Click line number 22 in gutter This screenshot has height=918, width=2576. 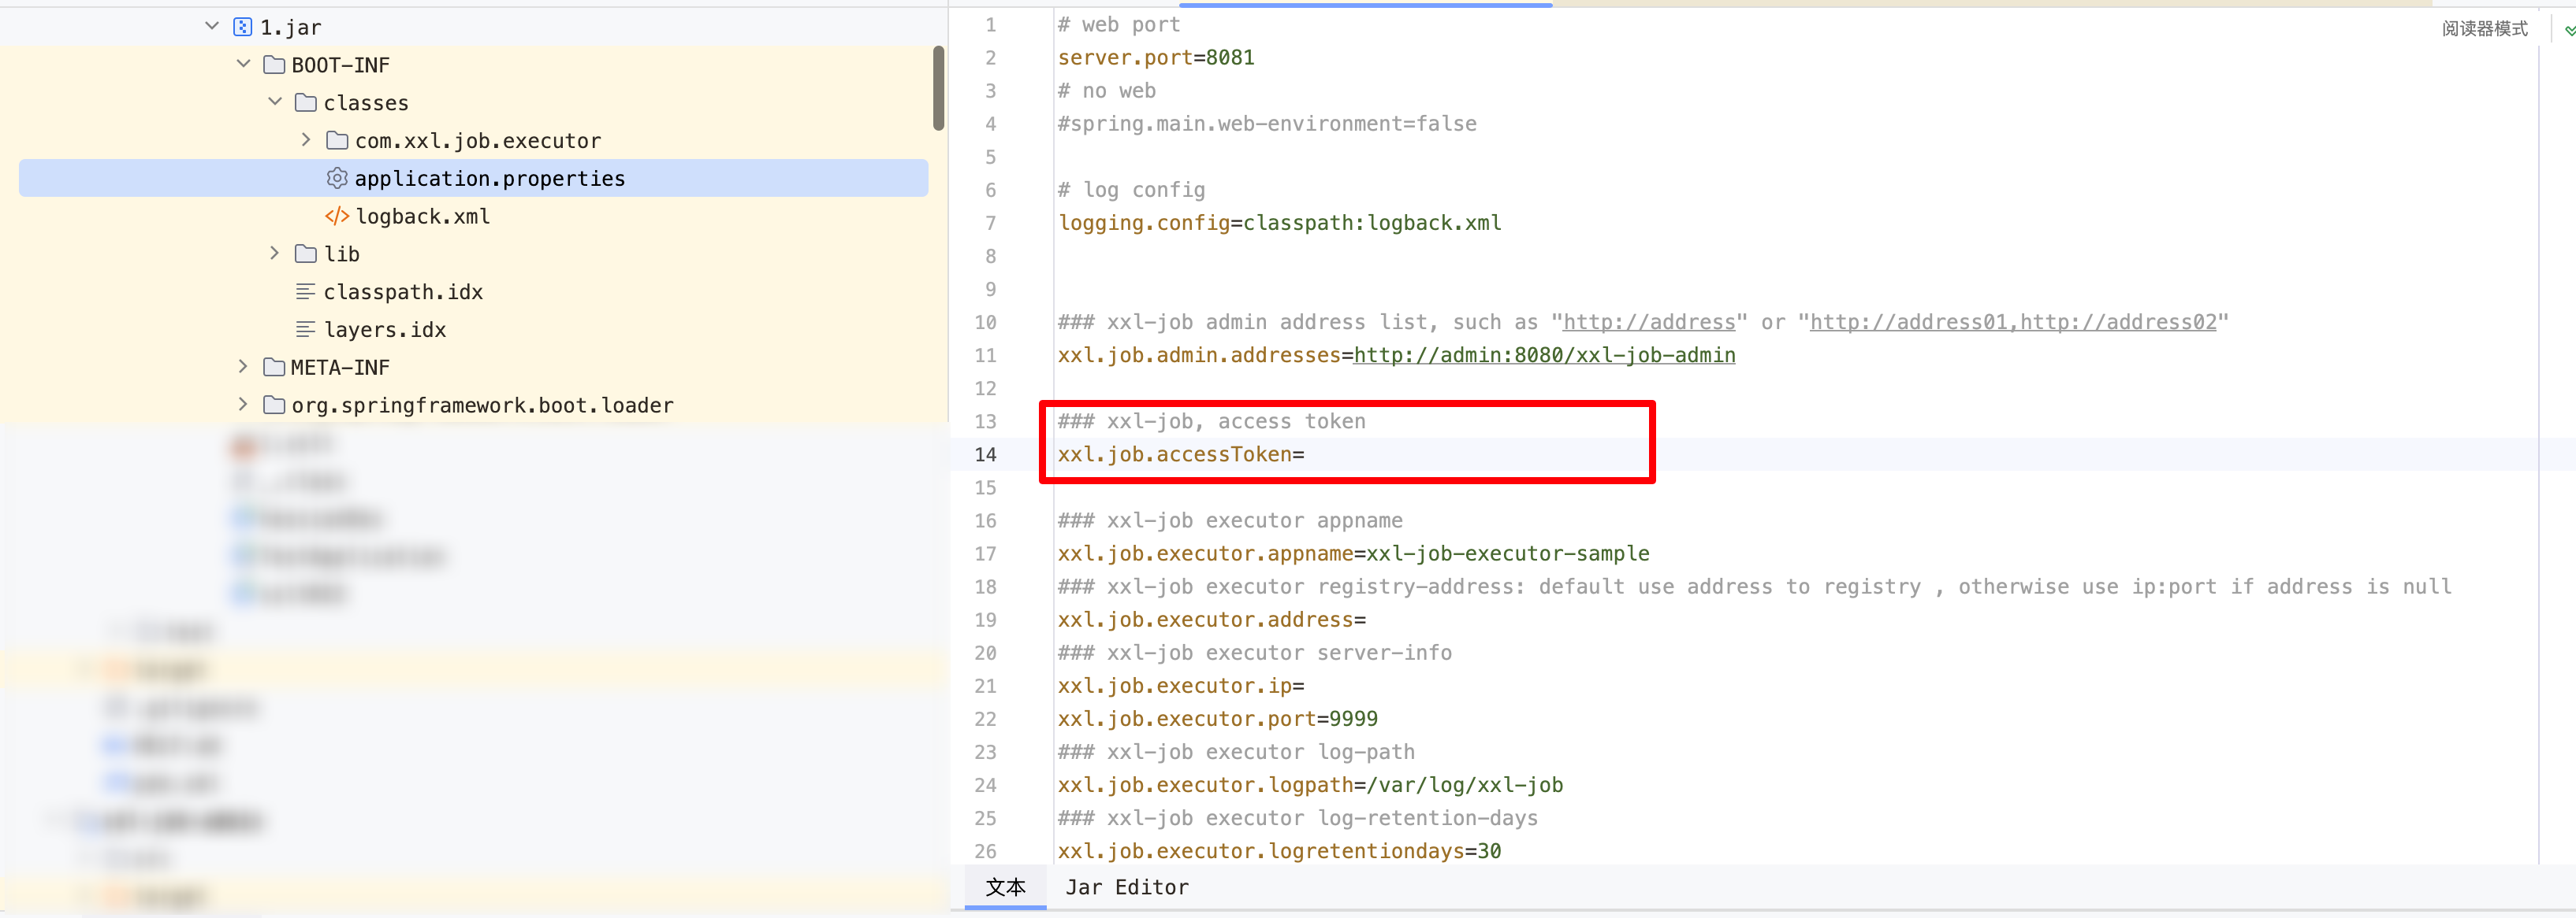(x=985, y=720)
